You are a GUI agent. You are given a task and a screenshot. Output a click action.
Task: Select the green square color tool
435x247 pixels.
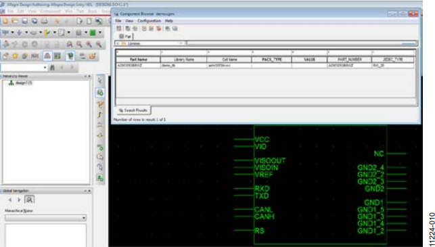point(93,32)
